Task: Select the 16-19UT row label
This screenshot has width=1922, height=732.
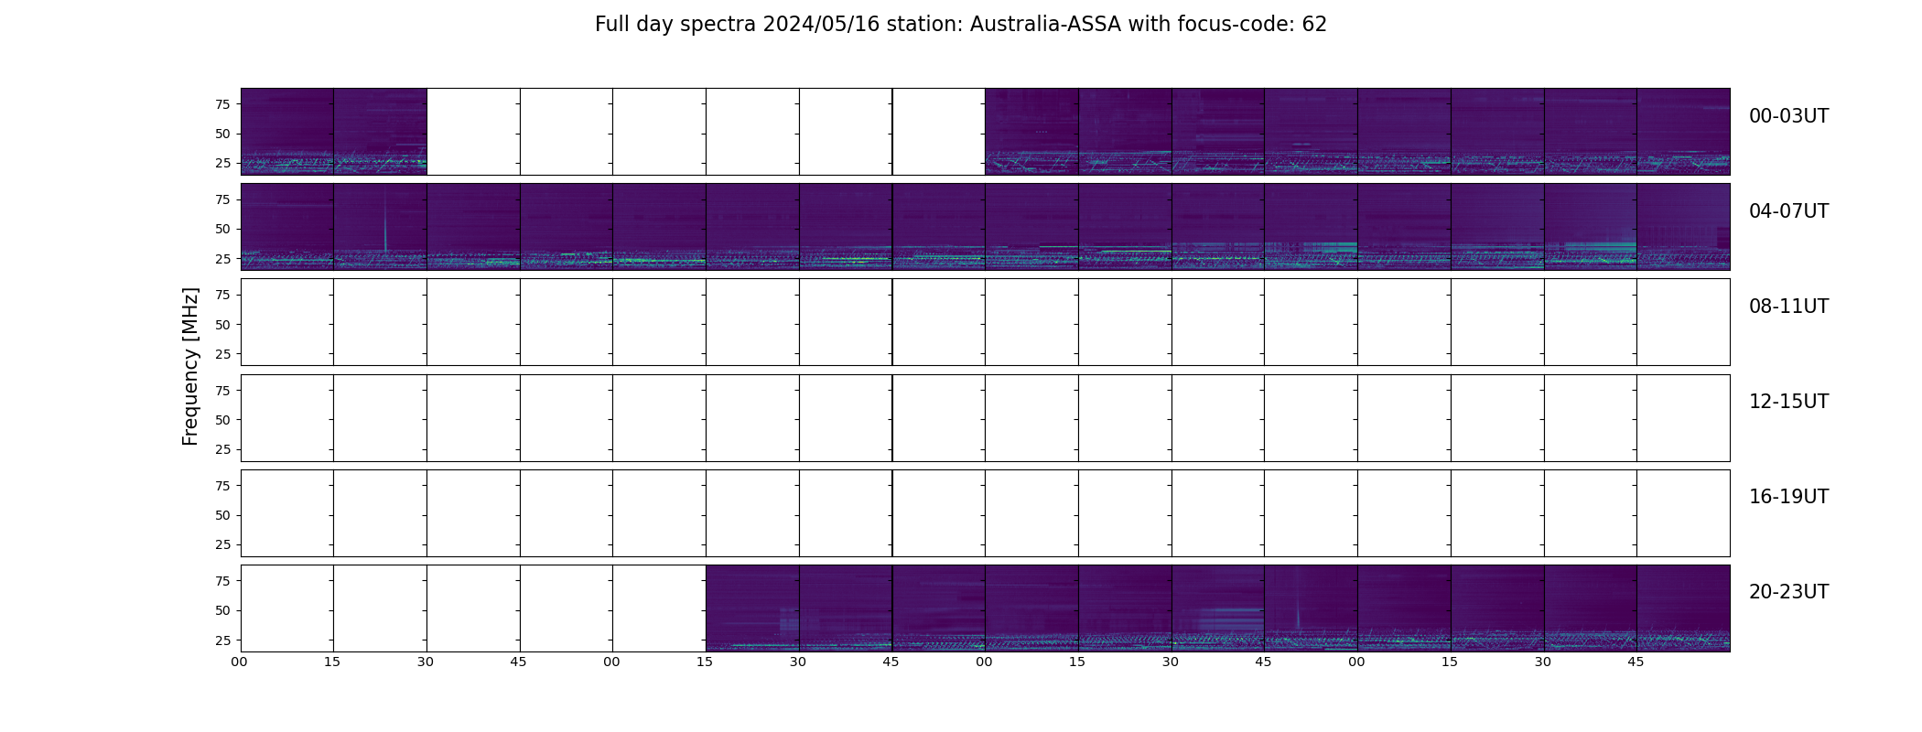Action: pos(1788,497)
